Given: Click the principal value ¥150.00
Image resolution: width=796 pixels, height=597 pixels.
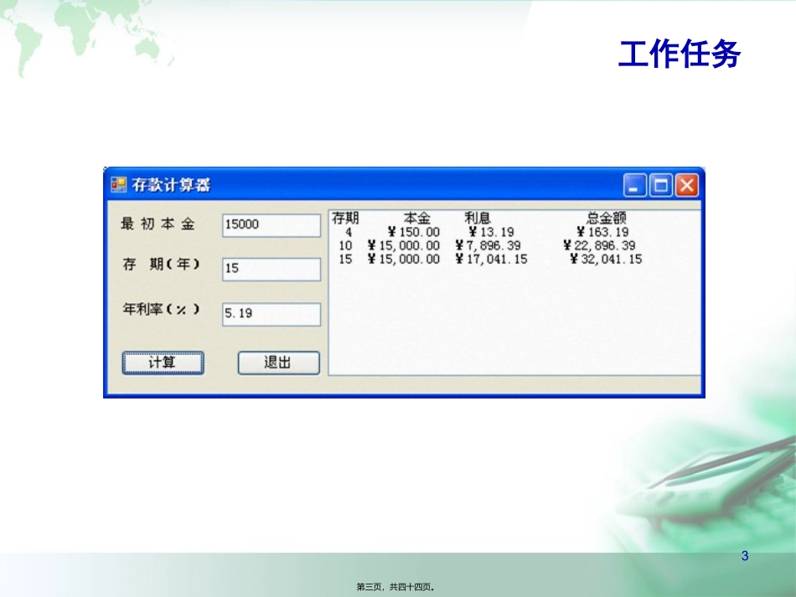Looking at the screenshot, I should click(413, 232).
